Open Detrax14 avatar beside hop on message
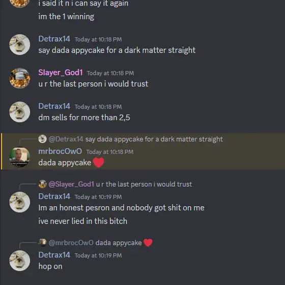Image resolution: width=285 pixels, height=285 pixels. [x=20, y=261]
